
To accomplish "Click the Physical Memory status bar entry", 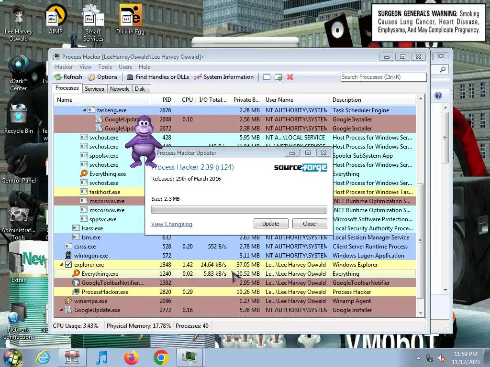I will pyautogui.click(x=139, y=326).
